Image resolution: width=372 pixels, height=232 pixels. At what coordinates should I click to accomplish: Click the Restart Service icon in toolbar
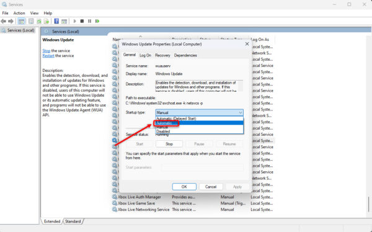97,21
